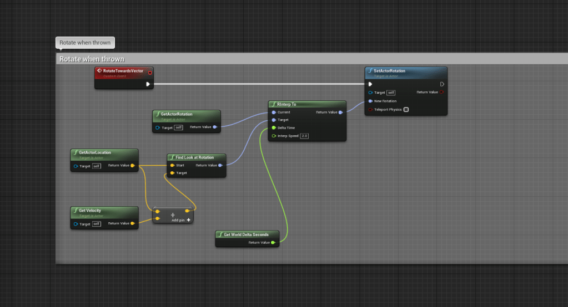Click the SetActorRotation exec output pin
The image size is (568, 307).
click(x=442, y=84)
